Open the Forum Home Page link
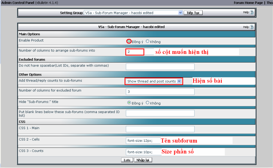Image resolution: width=273 pixels, height=168 pixels. click(248, 3)
